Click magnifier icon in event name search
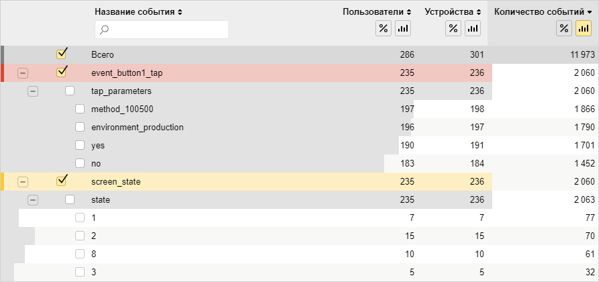Image resolution: width=599 pixels, height=282 pixels. tap(104, 30)
